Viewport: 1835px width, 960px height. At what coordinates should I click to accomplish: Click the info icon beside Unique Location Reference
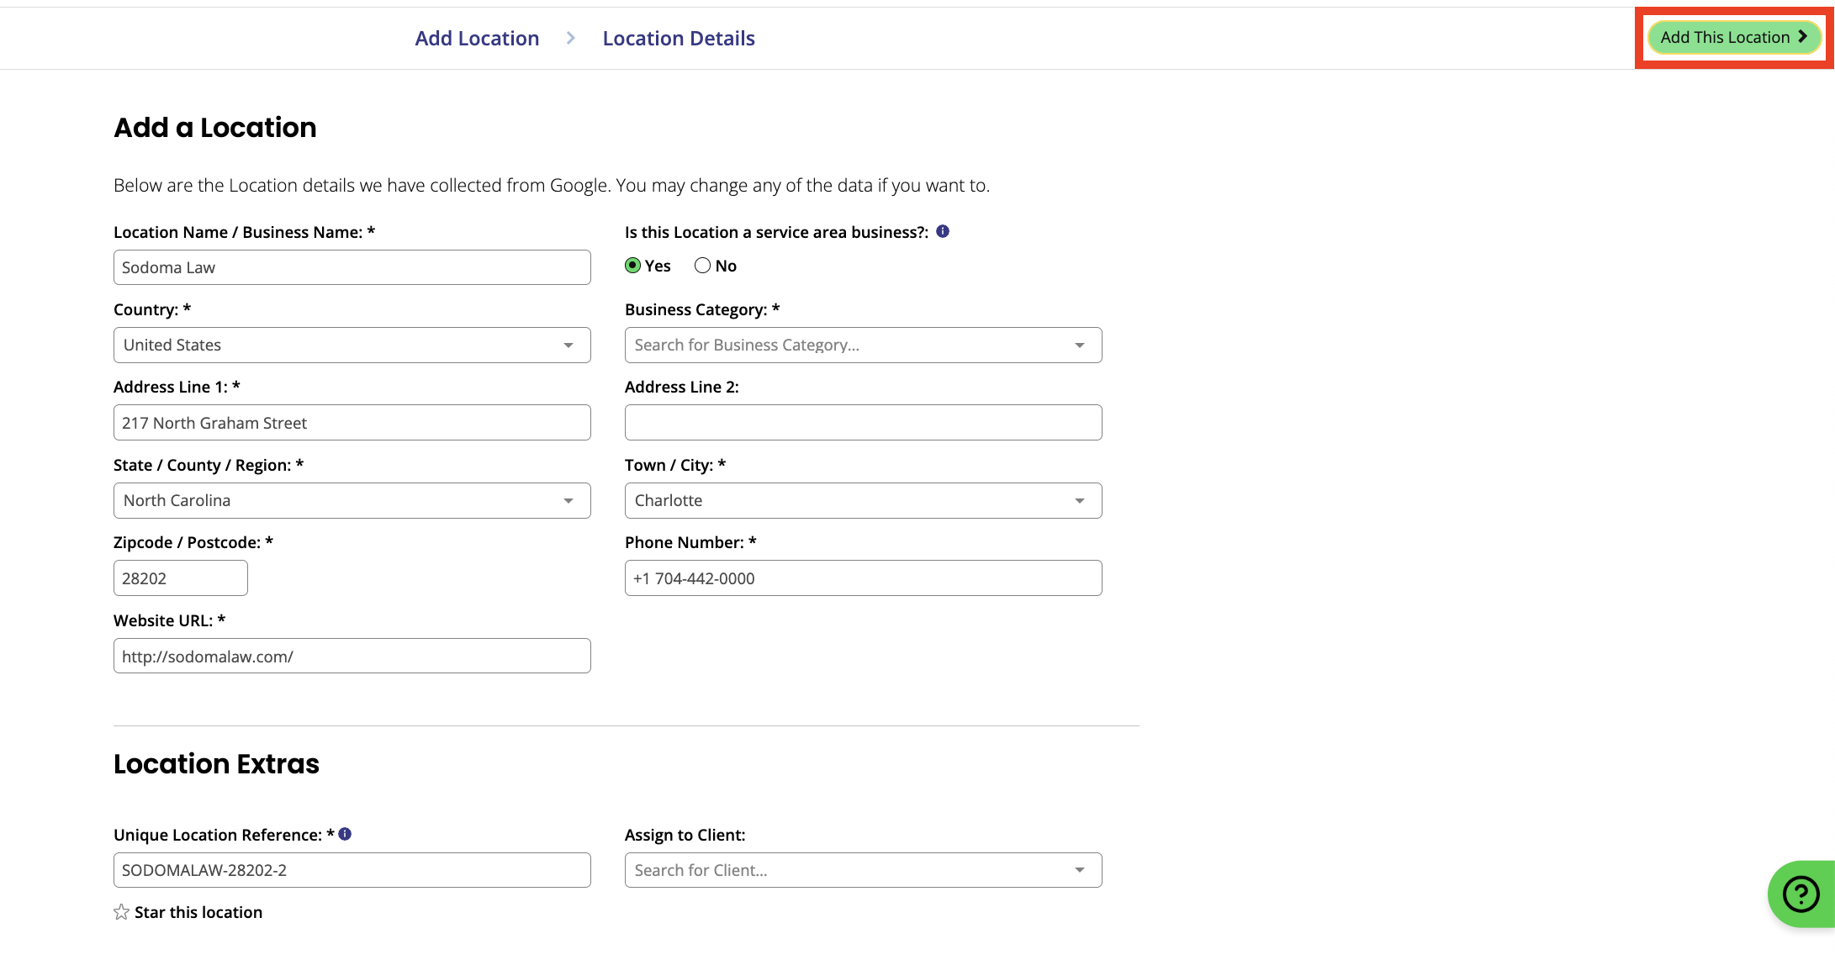[345, 834]
